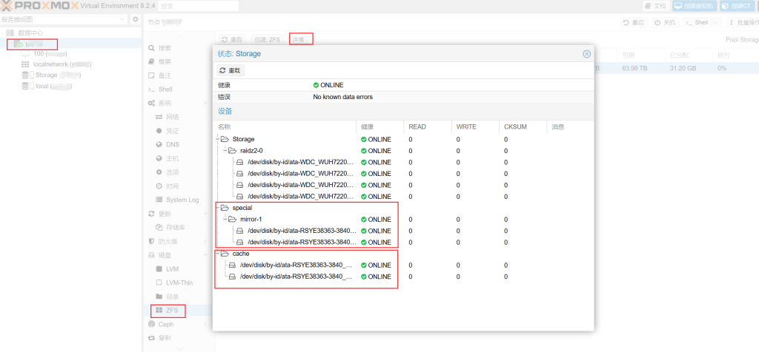759x352 pixels.
Task: Collapse the special vdev group
Action: click(x=218, y=208)
